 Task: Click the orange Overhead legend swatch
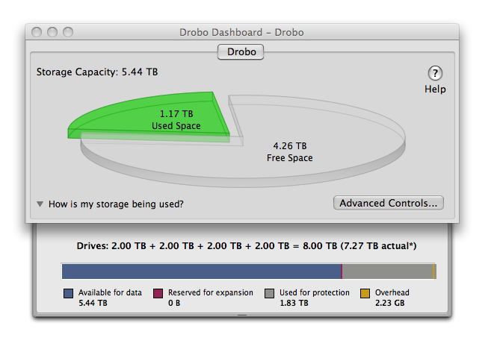pyautogui.click(x=365, y=294)
